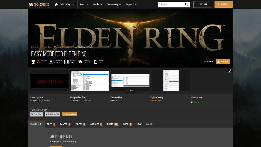Switch to the STATS tab

pos(149,124)
